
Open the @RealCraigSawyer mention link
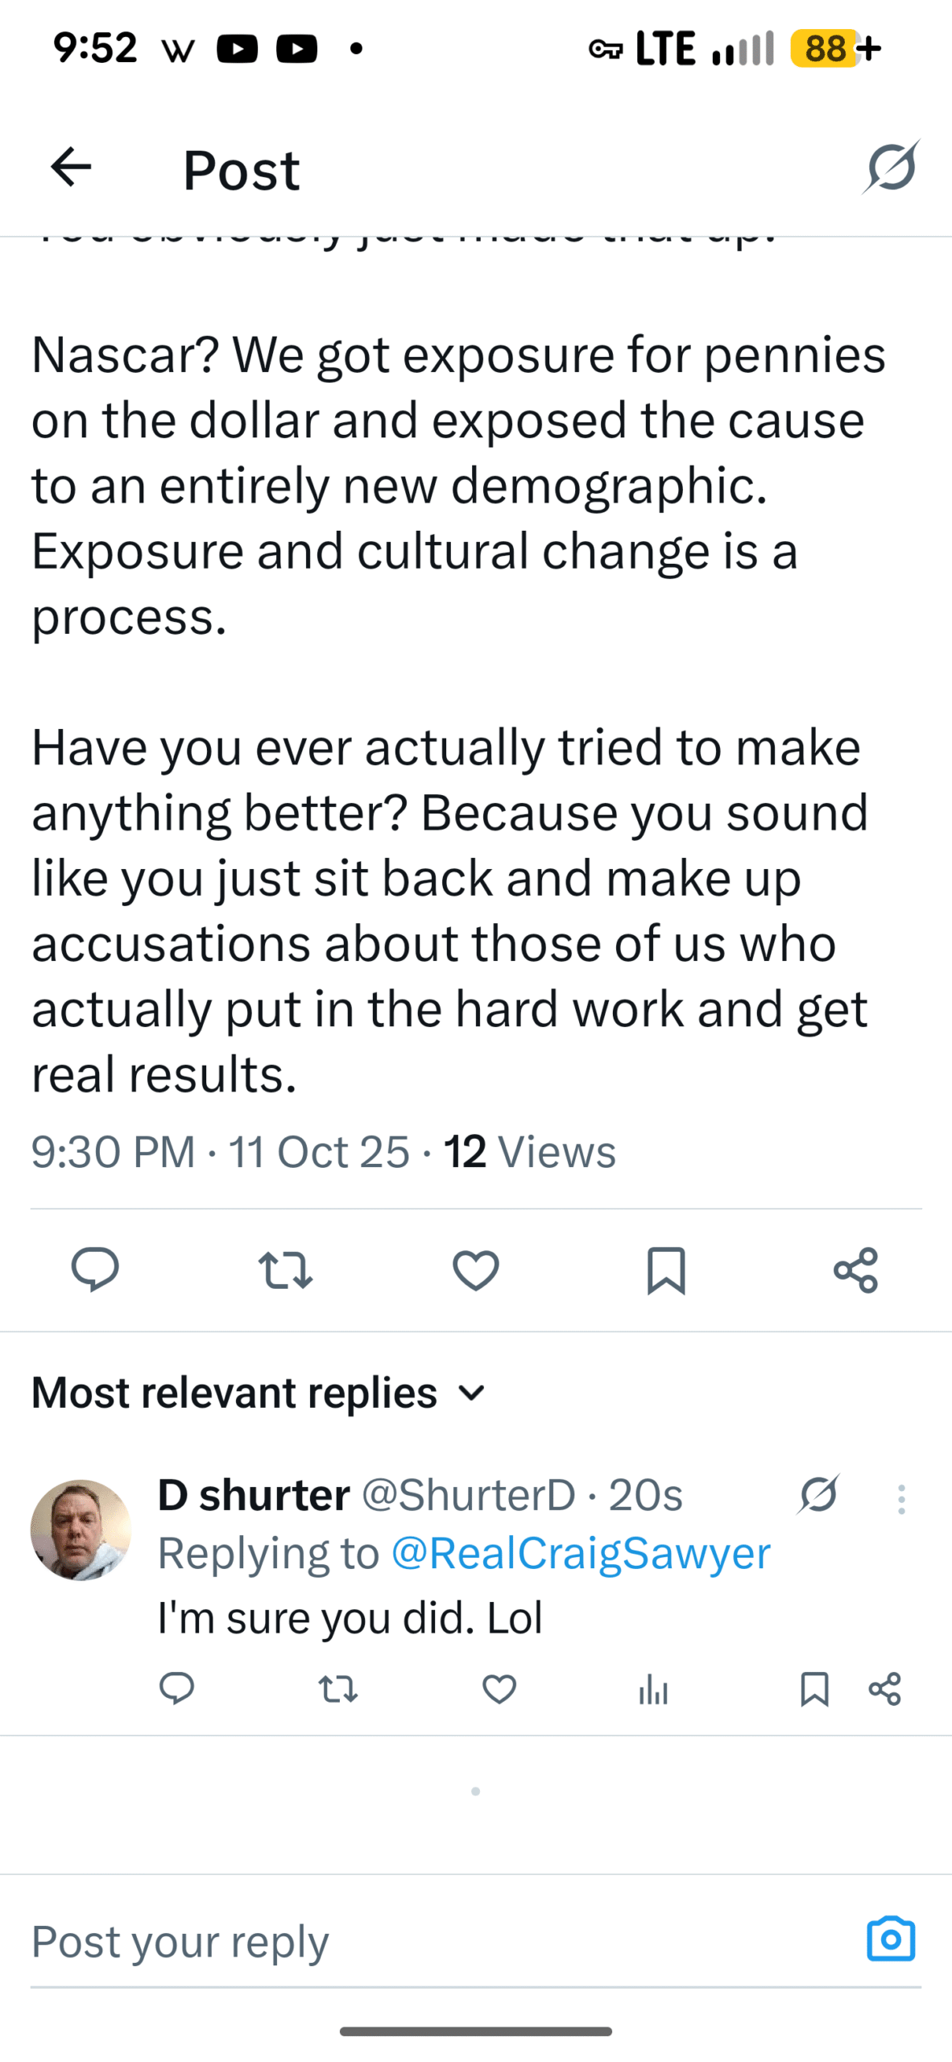(580, 1553)
